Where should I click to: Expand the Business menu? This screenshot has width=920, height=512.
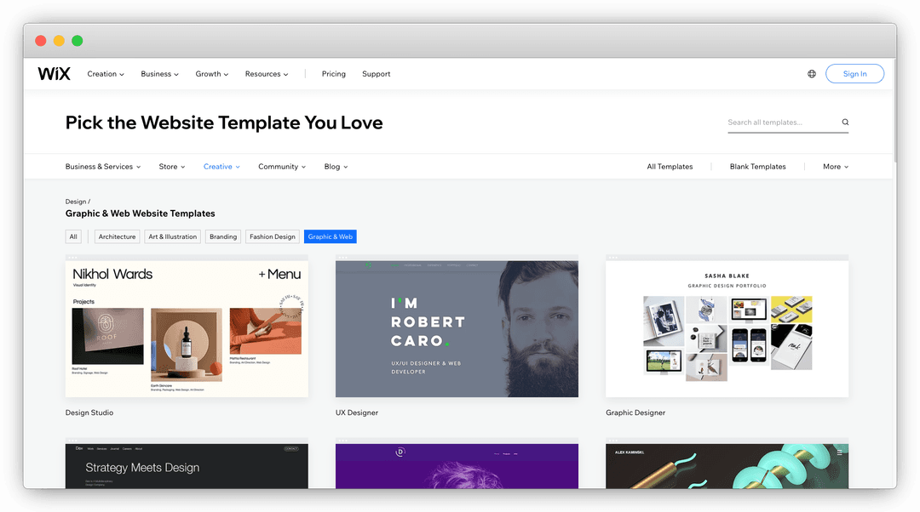[159, 74]
